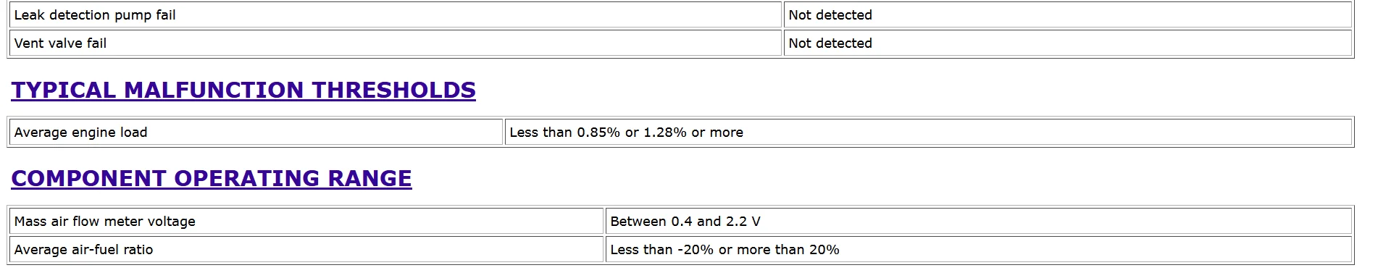
Task: Click the word TYPICAL in the heading
Action: pyautogui.click(x=64, y=90)
